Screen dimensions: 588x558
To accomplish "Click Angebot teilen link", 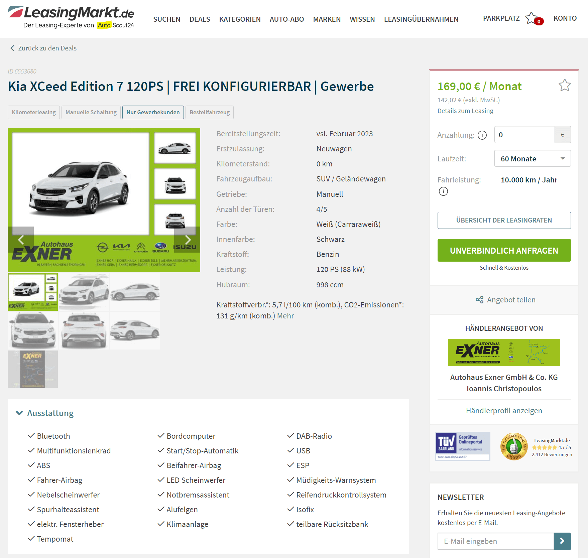I will (511, 300).
